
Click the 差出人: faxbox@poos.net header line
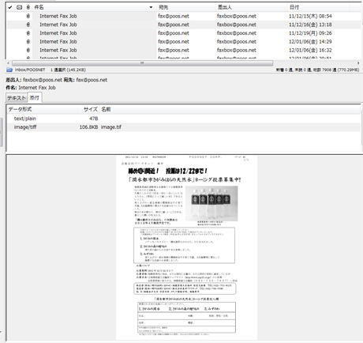point(57,80)
